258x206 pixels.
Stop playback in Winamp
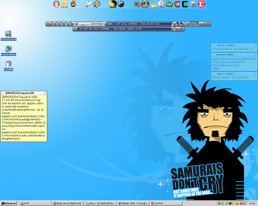pos(66,24)
